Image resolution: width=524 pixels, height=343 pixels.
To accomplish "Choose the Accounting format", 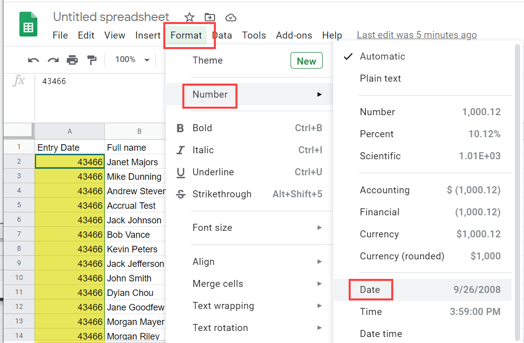I will [422, 190].
